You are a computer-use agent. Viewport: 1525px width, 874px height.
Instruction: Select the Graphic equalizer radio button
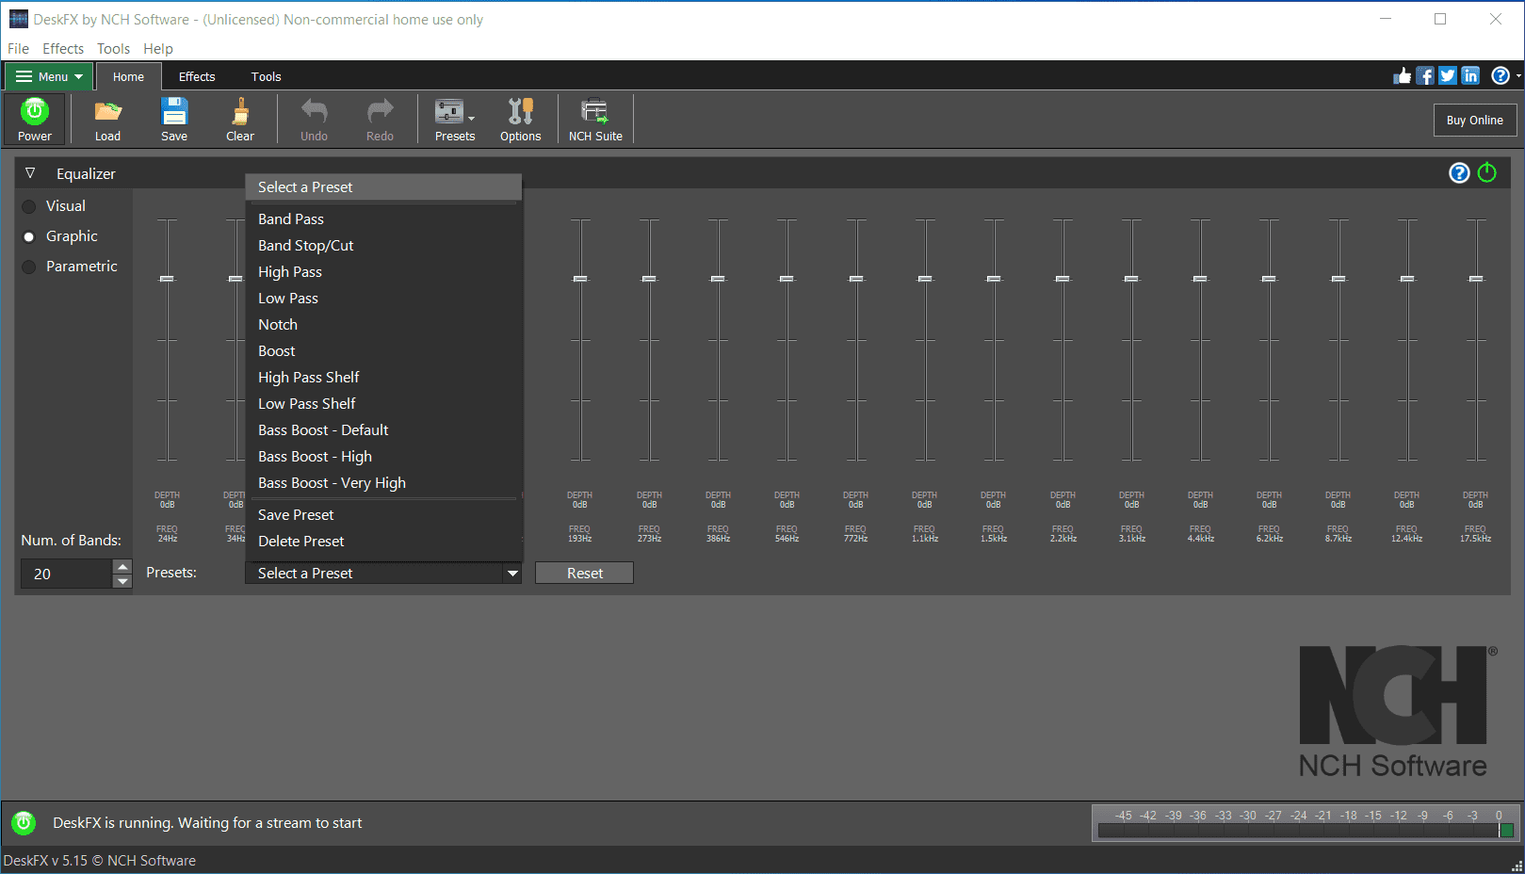29,236
